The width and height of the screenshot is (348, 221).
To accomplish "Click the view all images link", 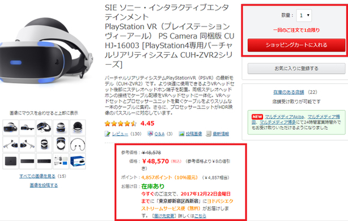I will pos(37,176).
